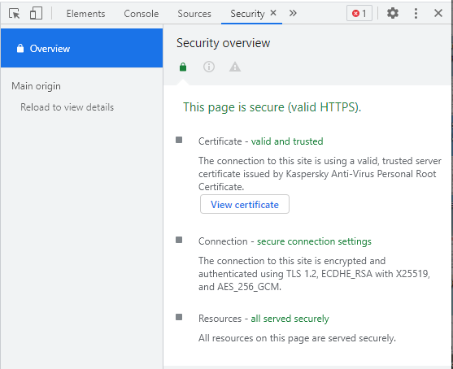This screenshot has width=453, height=369.
Task: Click the white lock icon beside Overview
Action: coord(20,48)
